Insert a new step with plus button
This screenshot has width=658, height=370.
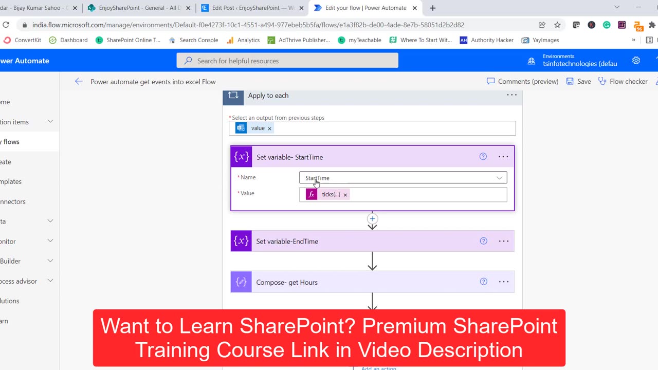pyautogui.click(x=372, y=218)
